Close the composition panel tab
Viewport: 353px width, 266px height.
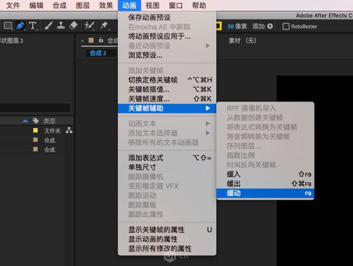(83, 41)
